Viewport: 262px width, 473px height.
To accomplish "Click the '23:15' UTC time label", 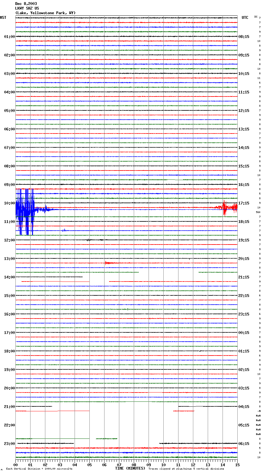I will [244, 314].
